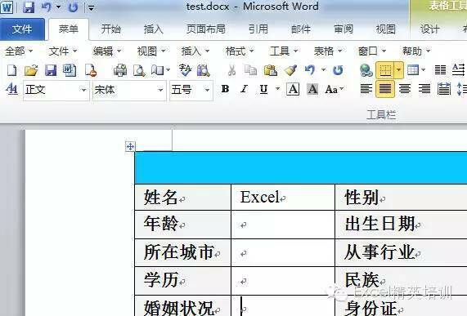
Task: Click the cell containing Excel text
Action: click(x=283, y=197)
